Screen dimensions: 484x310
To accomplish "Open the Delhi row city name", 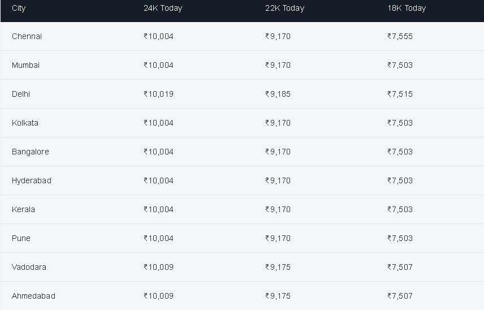I will (21, 94).
